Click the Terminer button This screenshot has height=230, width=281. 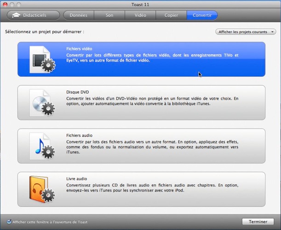pyautogui.click(x=258, y=222)
